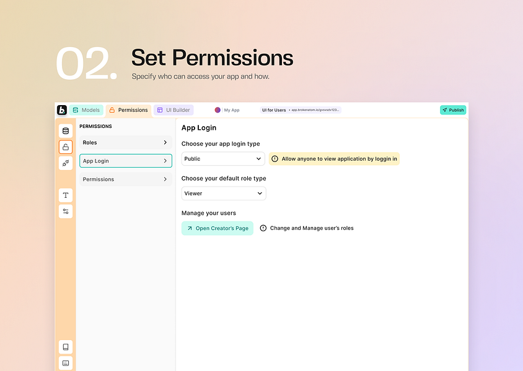The width and height of the screenshot is (523, 371).
Task: Open the sliders settings sidebar icon
Action: (66, 211)
